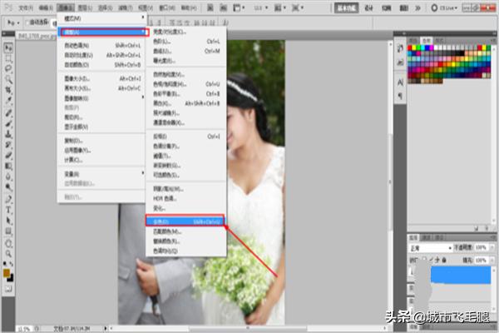The image size is (499, 333).
Task: Click the create new swatch icon
Action: (x=477, y=228)
